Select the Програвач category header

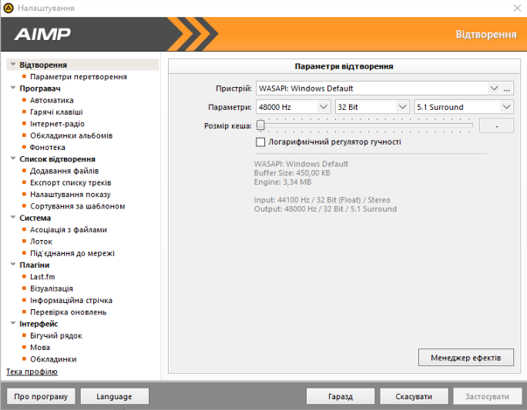(40, 88)
